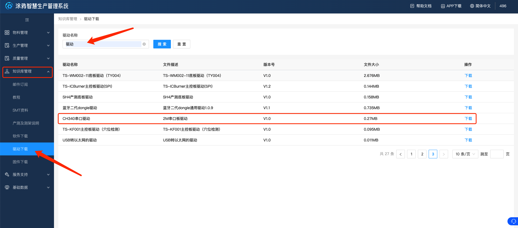Click the 2.676MB file size cell
518x228 pixels.
tap(372, 76)
